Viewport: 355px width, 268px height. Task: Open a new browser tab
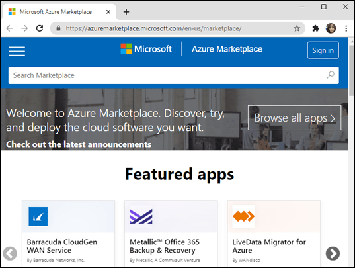click(126, 12)
